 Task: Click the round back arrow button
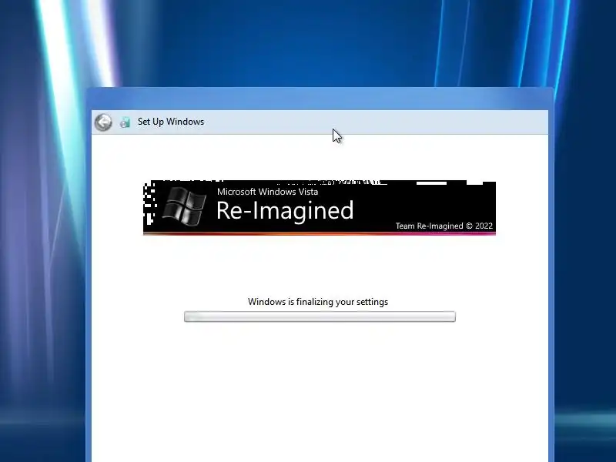pos(103,122)
